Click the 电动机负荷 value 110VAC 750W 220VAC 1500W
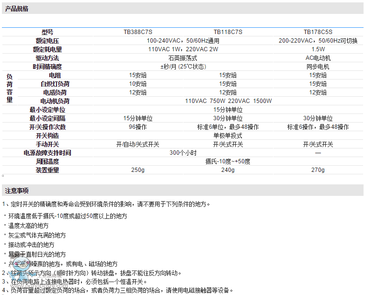Screen dimensions: 365x295 click(228, 101)
